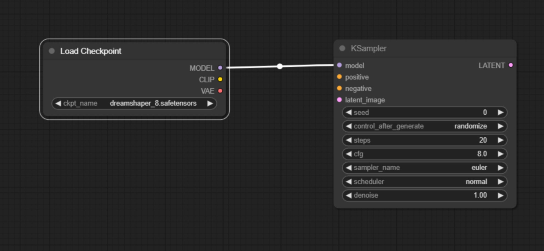The width and height of the screenshot is (544, 251).
Task: Decrease the cfg value with left arrow
Action: [349, 154]
